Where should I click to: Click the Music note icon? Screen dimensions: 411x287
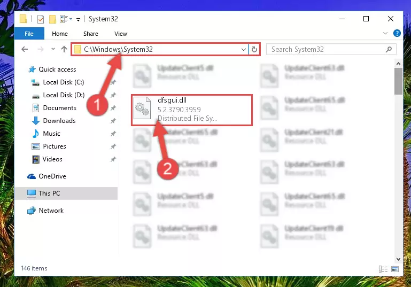(36, 134)
